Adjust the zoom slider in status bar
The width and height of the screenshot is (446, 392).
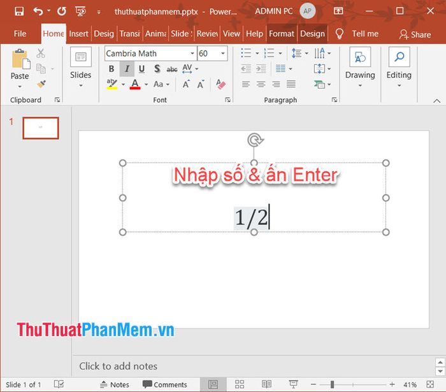click(x=332, y=384)
